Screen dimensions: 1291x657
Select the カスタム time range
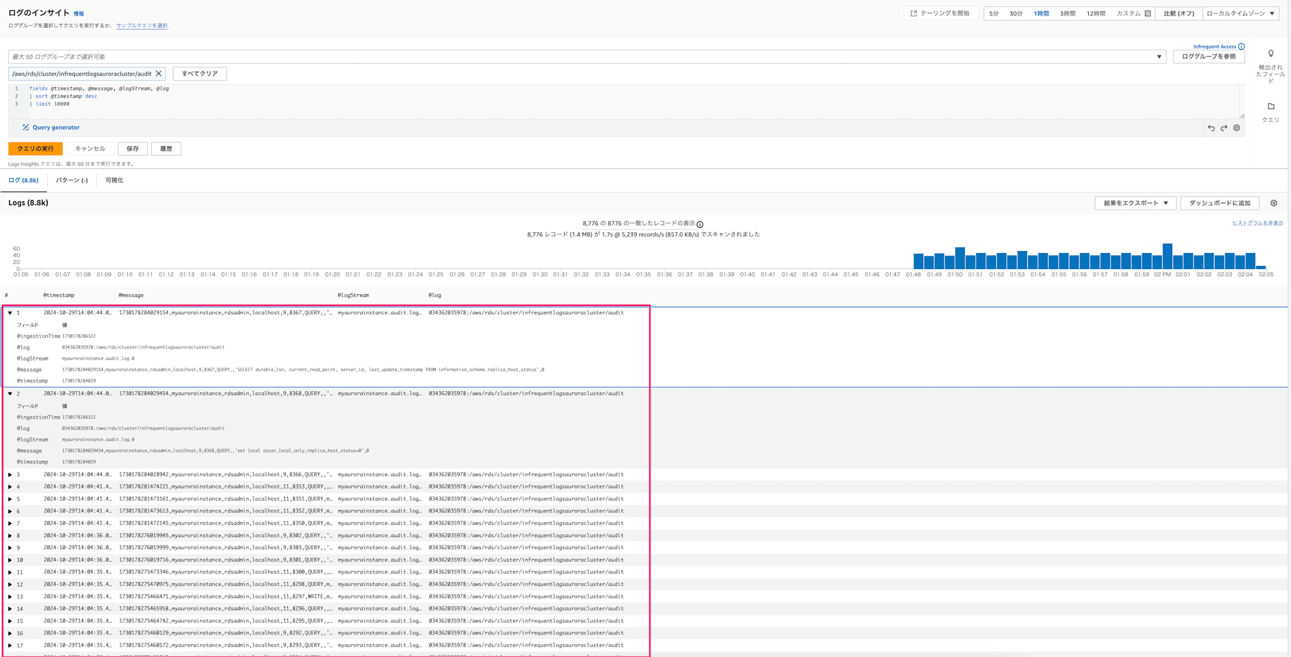pyautogui.click(x=1128, y=14)
